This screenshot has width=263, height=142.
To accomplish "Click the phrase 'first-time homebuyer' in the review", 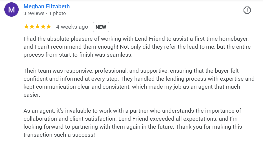I will coord(221,39).
